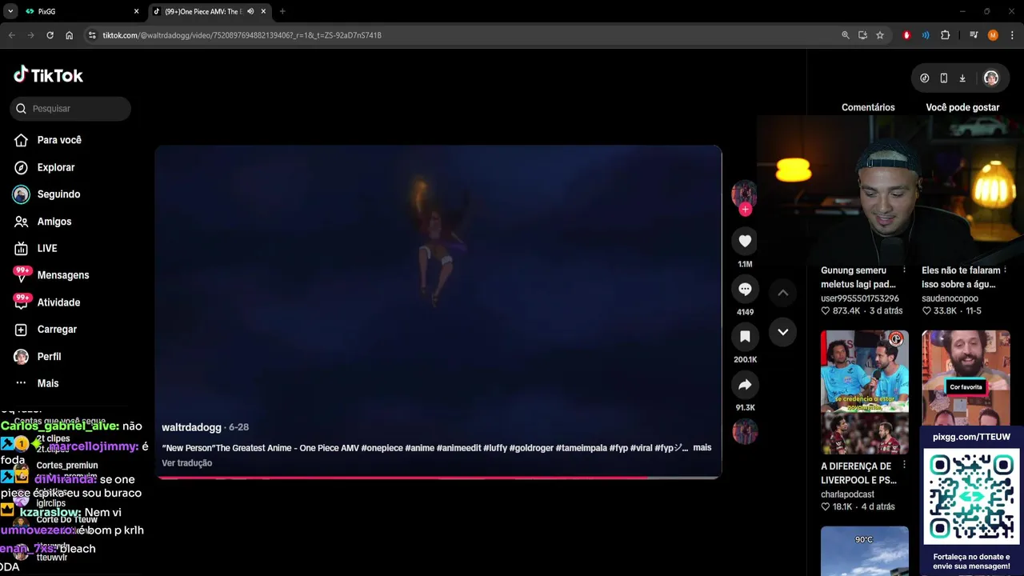
Task: Click the Pesquisar search field
Action: (70, 109)
